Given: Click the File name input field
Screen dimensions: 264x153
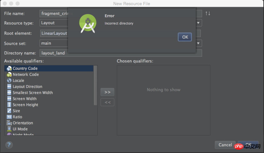Looking at the screenshot, I should tap(121, 14).
